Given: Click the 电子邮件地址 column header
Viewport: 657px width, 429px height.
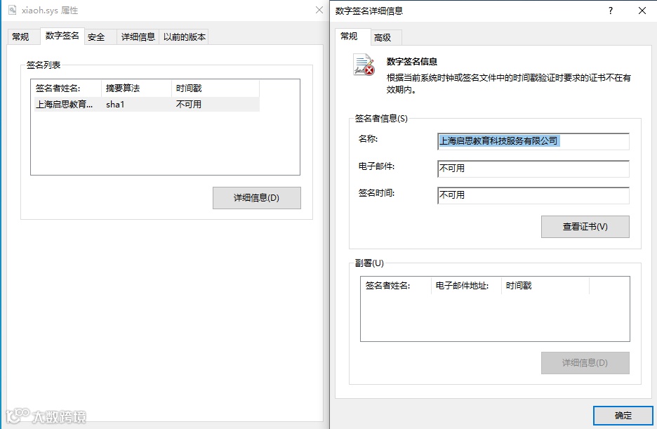Looking at the screenshot, I should (466, 286).
